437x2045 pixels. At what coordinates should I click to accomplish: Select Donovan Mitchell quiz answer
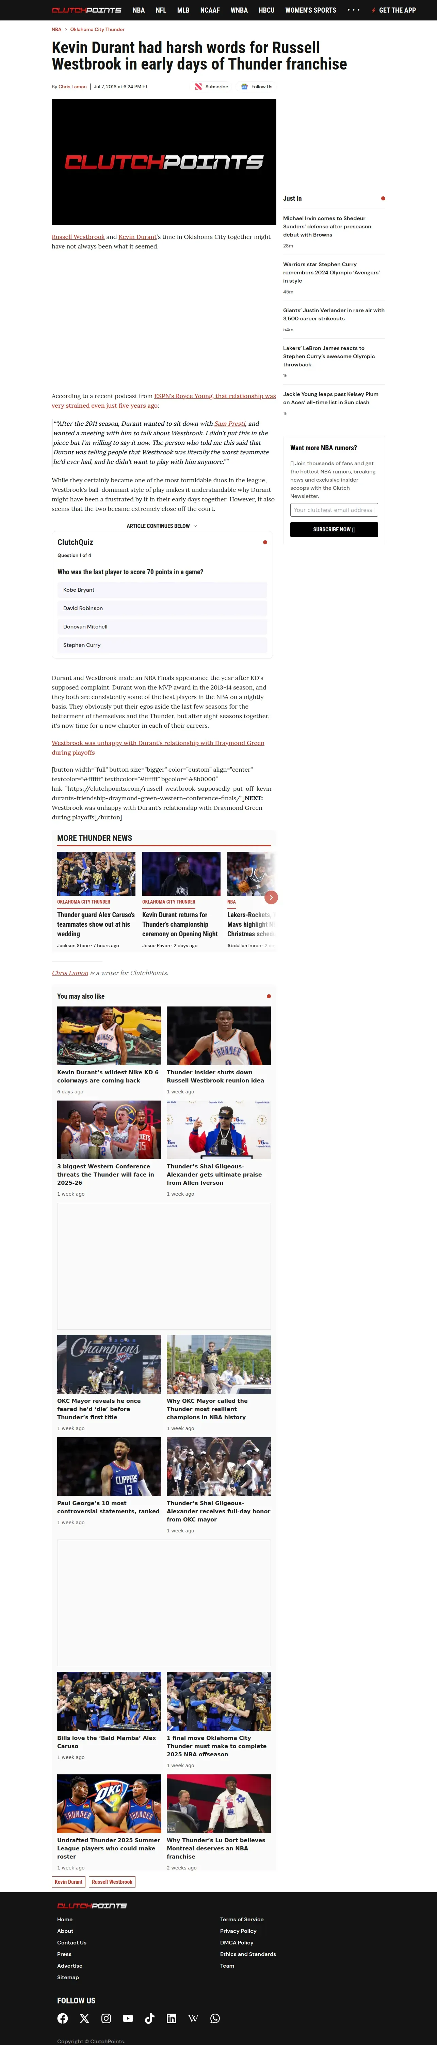162,626
